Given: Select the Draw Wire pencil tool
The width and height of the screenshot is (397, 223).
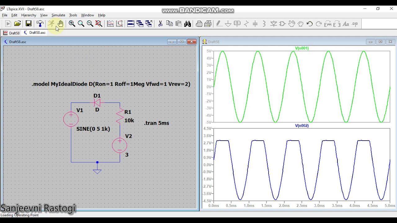Looking at the screenshot, I should pyautogui.click(x=219, y=24).
